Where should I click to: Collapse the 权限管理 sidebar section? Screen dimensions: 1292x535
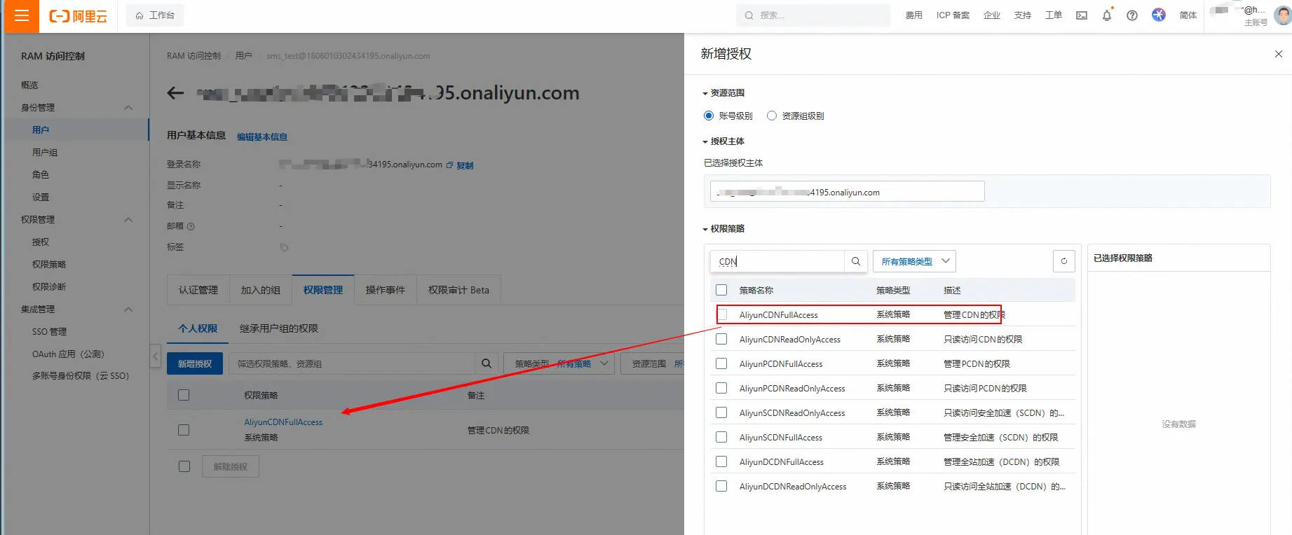128,220
